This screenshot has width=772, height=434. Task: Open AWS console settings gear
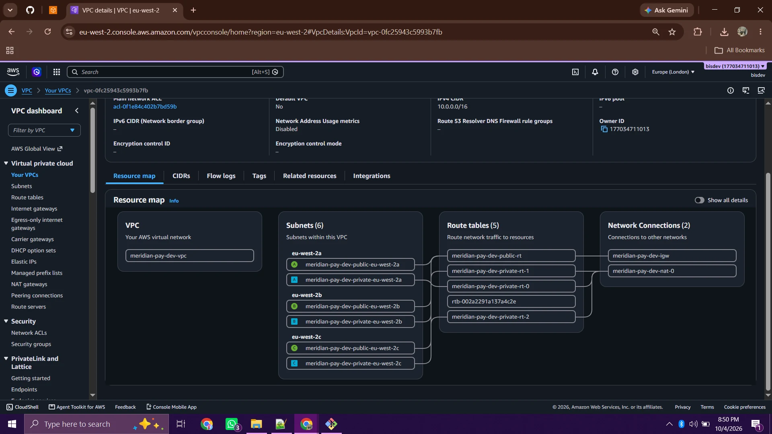click(635, 72)
